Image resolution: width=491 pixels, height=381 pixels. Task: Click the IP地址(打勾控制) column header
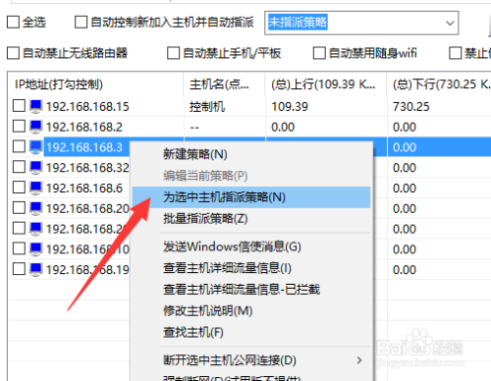tap(95, 84)
